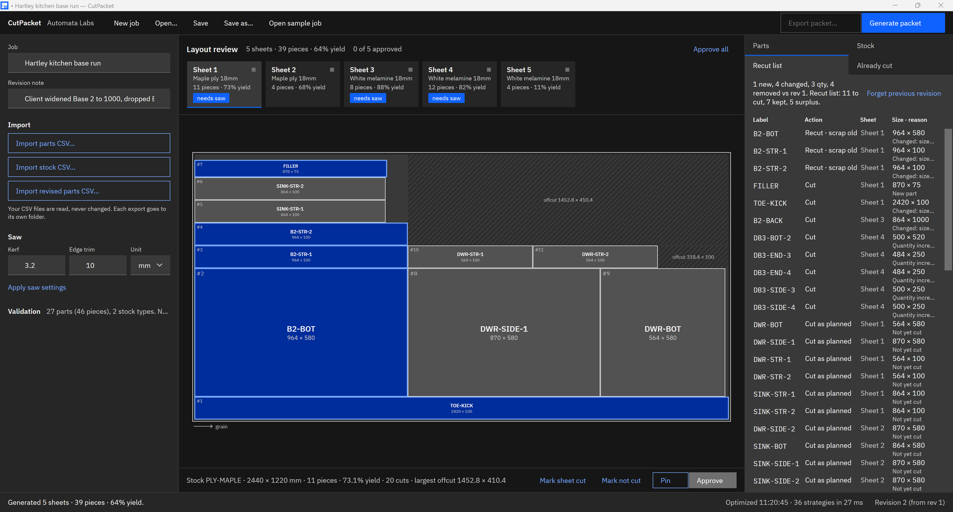Click Mark sheet cut
The width and height of the screenshot is (953, 512).
pos(562,481)
